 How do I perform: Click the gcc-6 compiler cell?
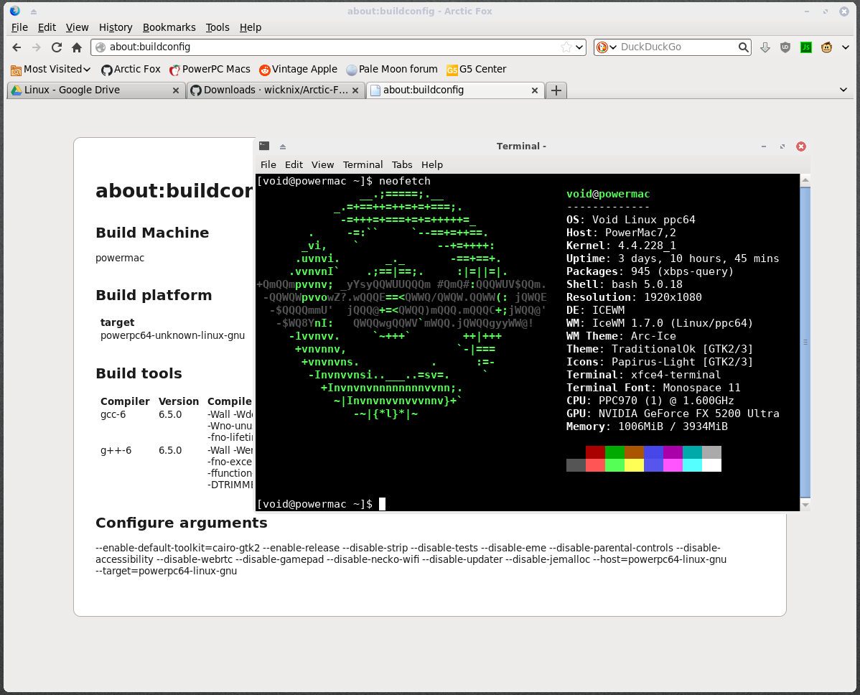[113, 415]
